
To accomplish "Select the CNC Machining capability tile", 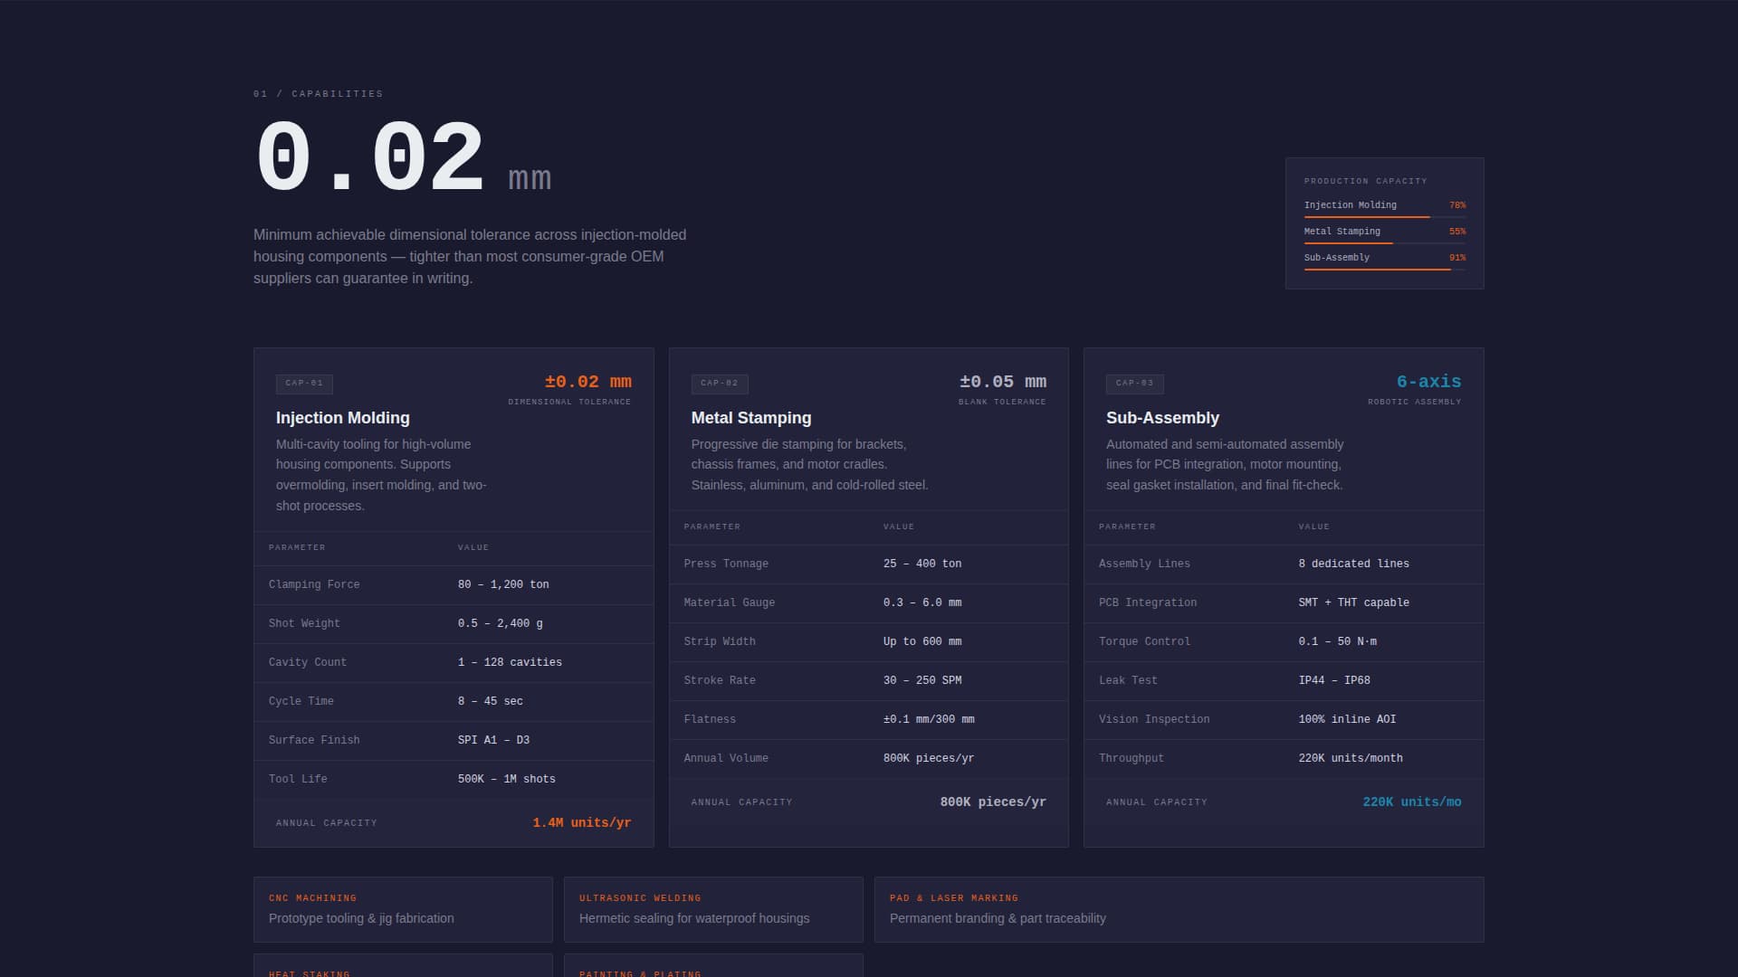I will pos(403,908).
